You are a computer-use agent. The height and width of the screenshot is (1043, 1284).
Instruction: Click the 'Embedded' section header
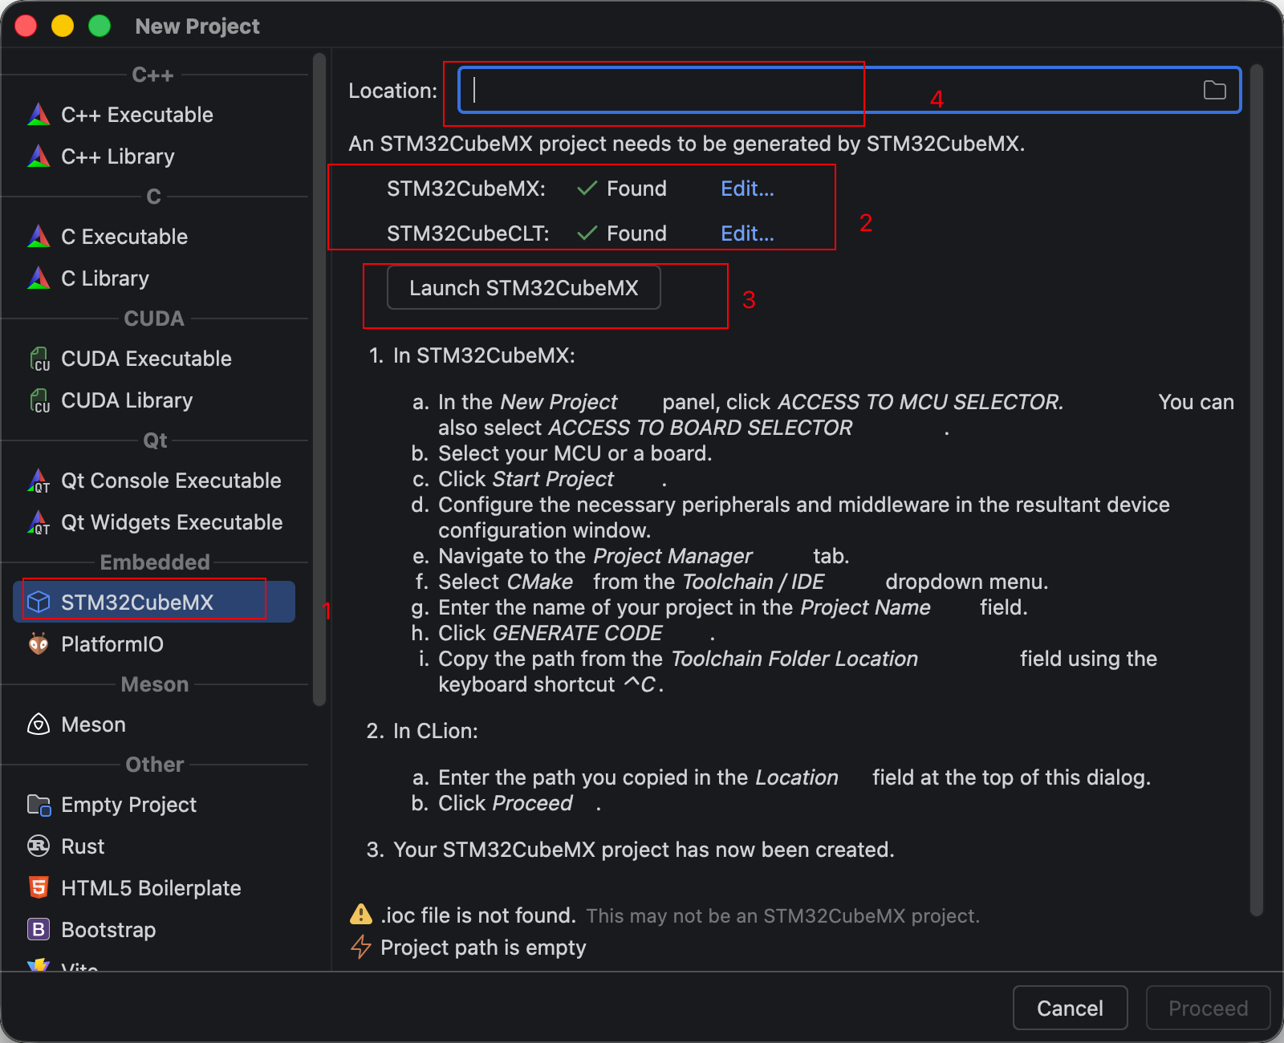(155, 562)
